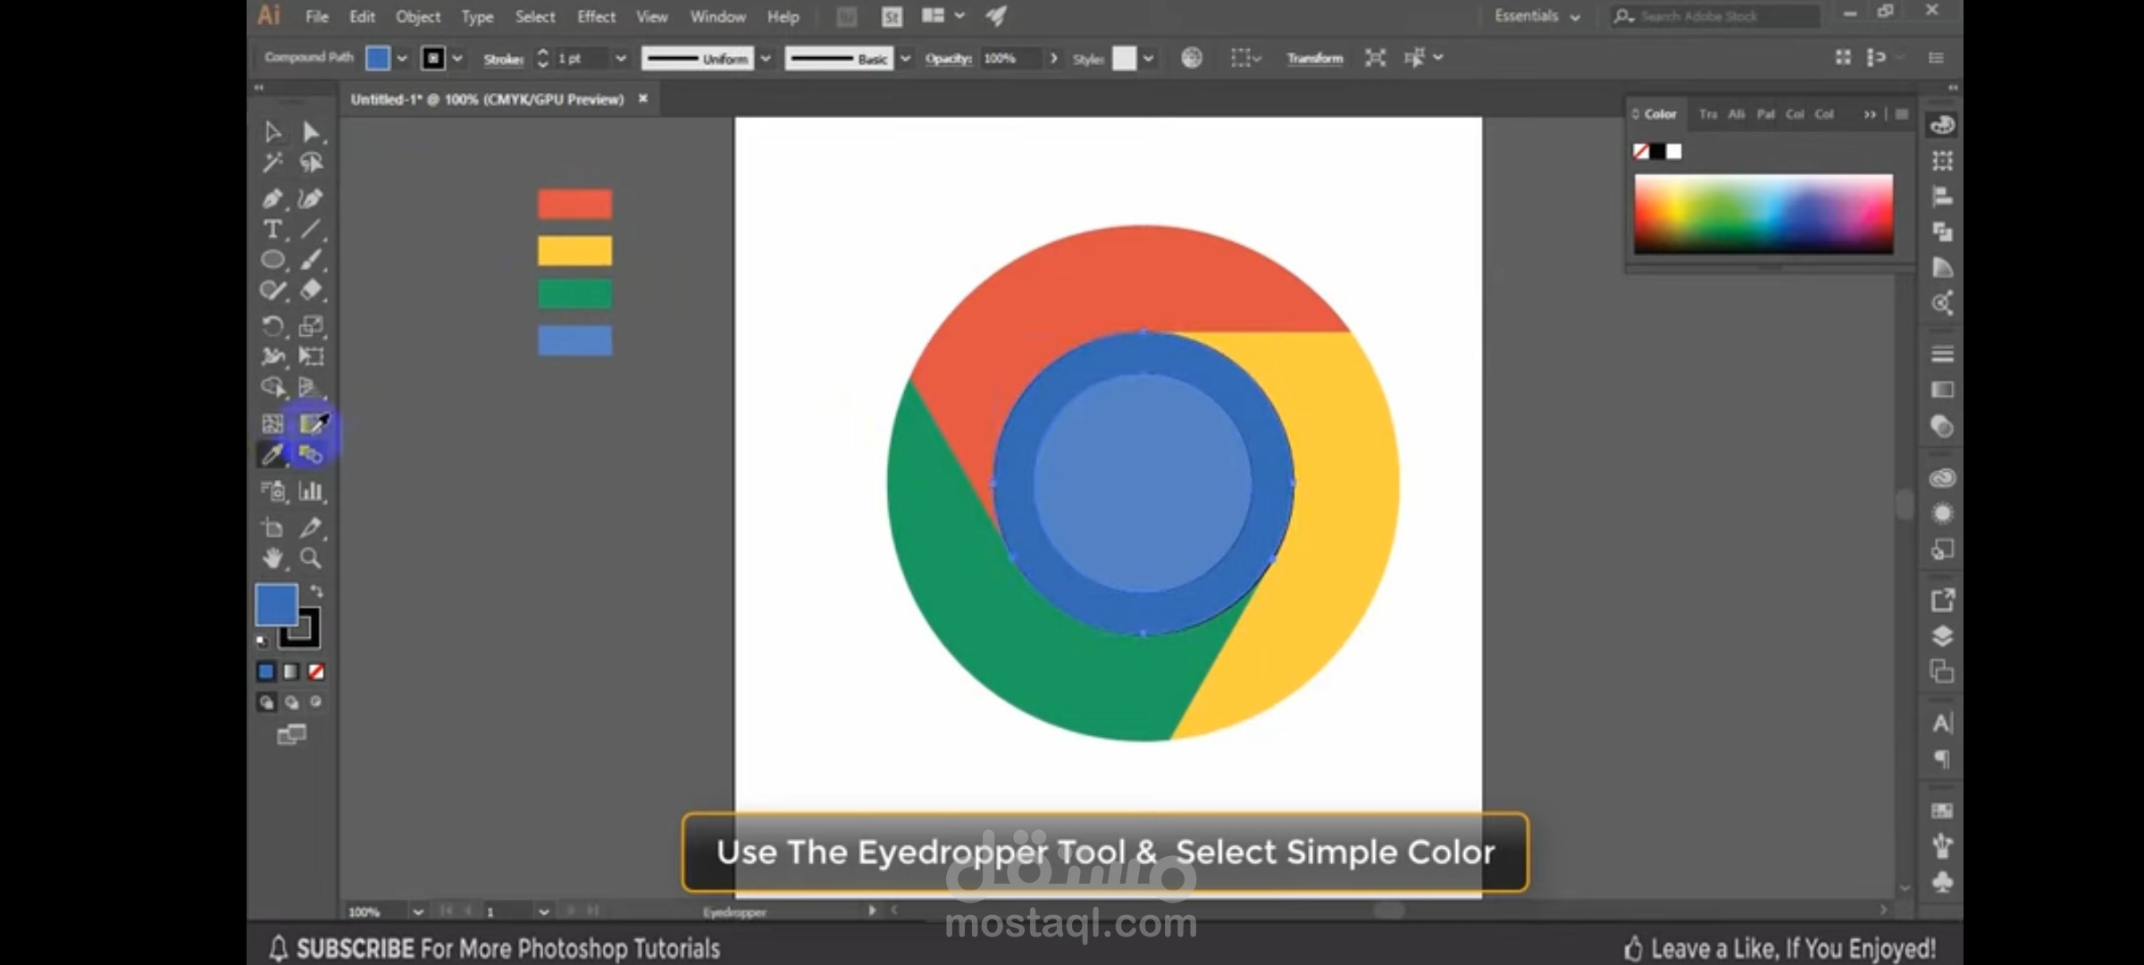Viewport: 2144px width, 965px height.
Task: Enable Draw Inside mode
Action: tap(315, 702)
